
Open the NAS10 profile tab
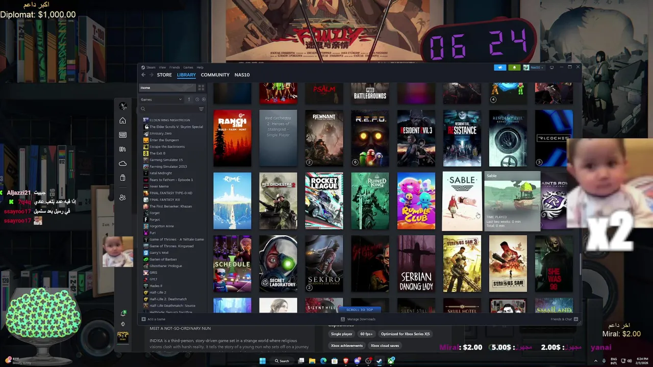pos(242,75)
